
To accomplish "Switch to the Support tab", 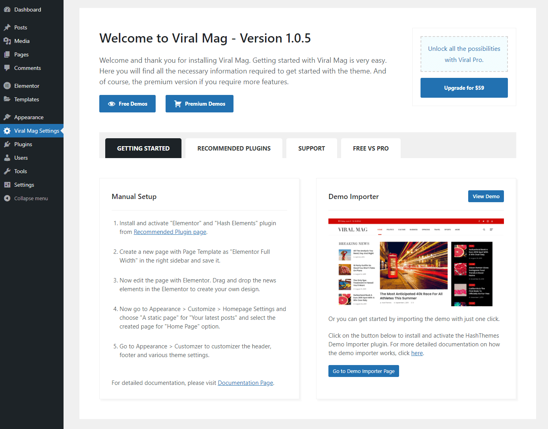I will 312,148.
